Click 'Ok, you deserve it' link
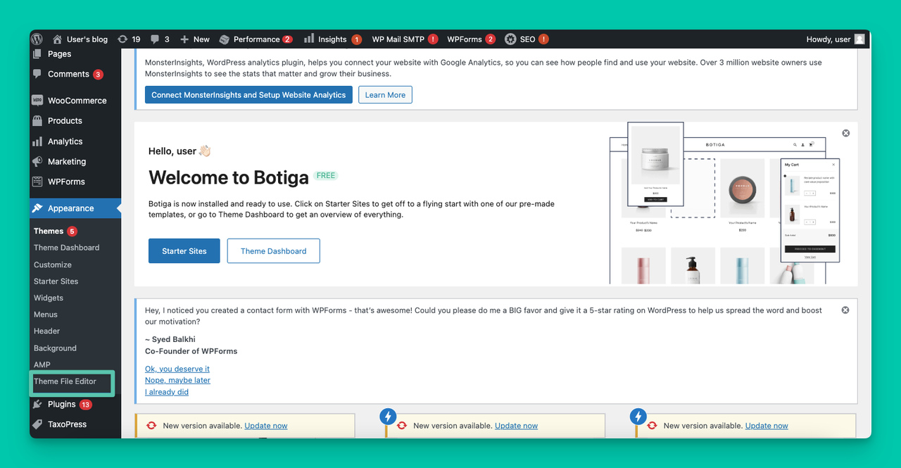Screen dimensions: 901x468 pos(177,369)
